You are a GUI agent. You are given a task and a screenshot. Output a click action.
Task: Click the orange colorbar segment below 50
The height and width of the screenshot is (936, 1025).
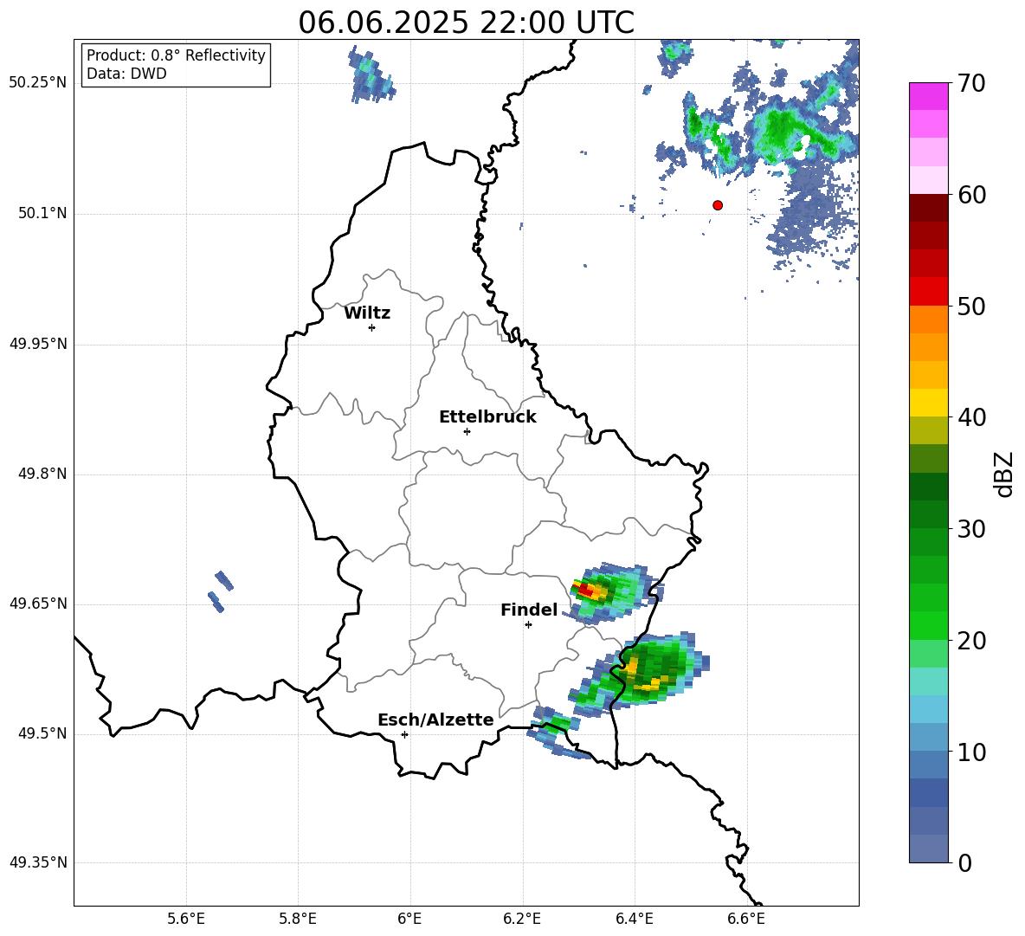pyautogui.click(x=928, y=319)
